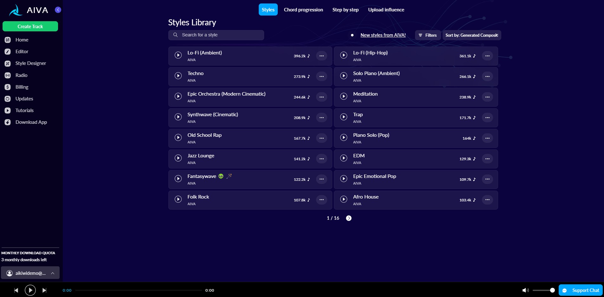Play the Epic Emotional Pop preview

coord(344,179)
